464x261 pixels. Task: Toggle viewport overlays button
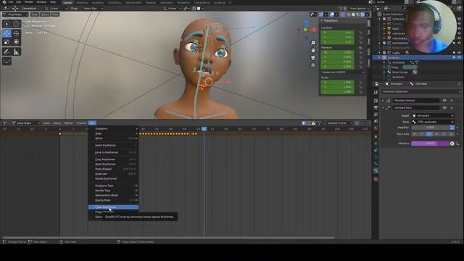(x=332, y=14)
